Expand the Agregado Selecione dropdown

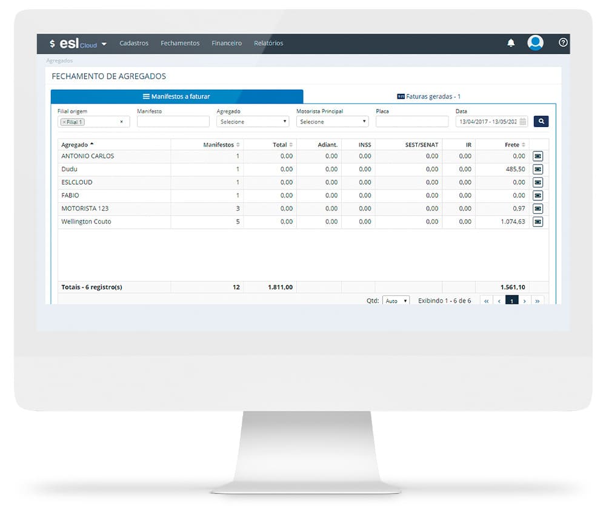253,122
